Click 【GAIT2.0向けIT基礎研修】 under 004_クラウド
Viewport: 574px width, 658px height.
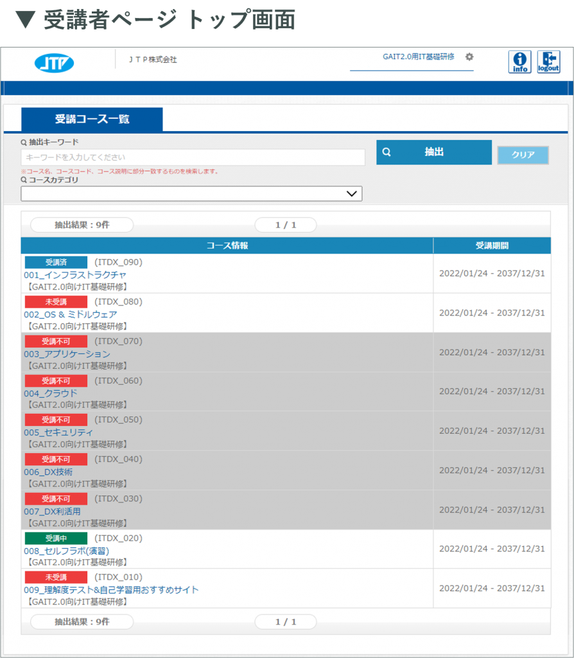pos(76,405)
